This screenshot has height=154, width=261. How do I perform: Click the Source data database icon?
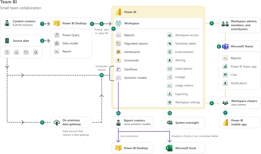click(7, 41)
